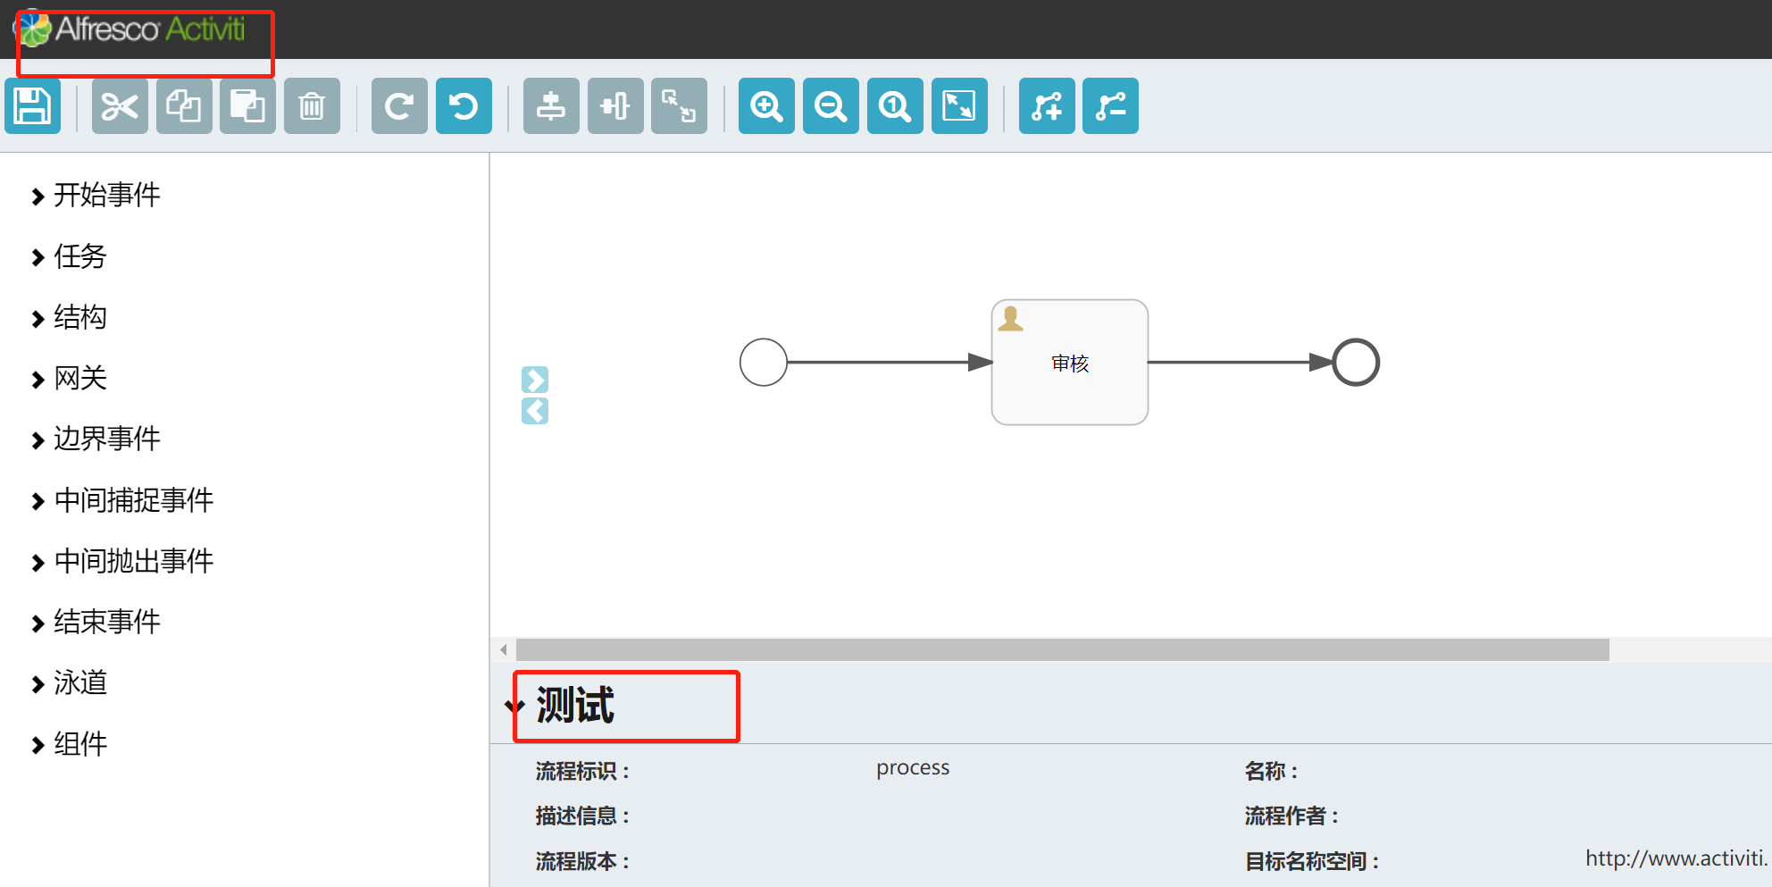Viewport: 1772px width, 887px height.
Task: Select the 审核 user task node
Action: 1069,363
